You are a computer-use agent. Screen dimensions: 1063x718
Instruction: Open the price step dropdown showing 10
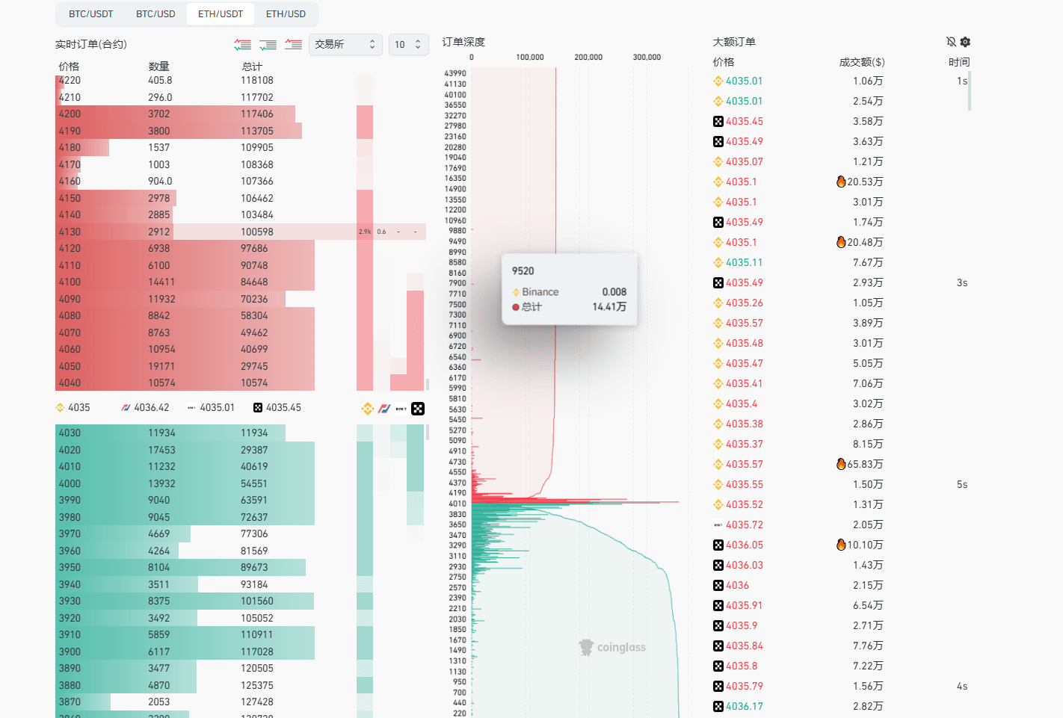click(x=409, y=45)
